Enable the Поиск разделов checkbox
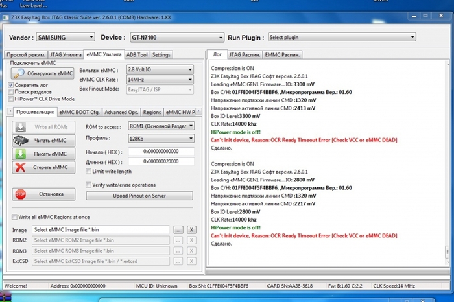454x302 pixels. click(11, 92)
